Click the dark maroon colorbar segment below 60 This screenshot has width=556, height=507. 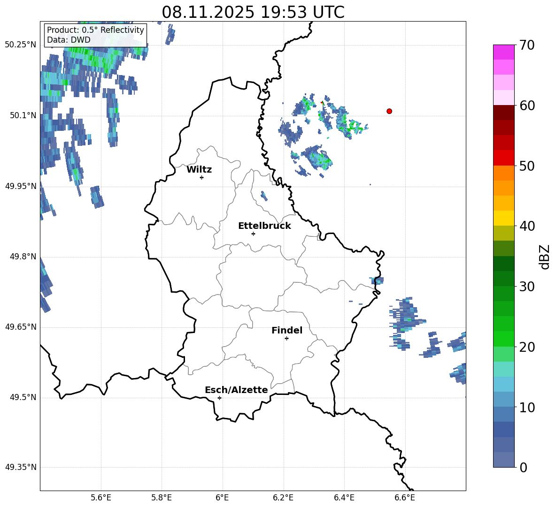(503, 113)
